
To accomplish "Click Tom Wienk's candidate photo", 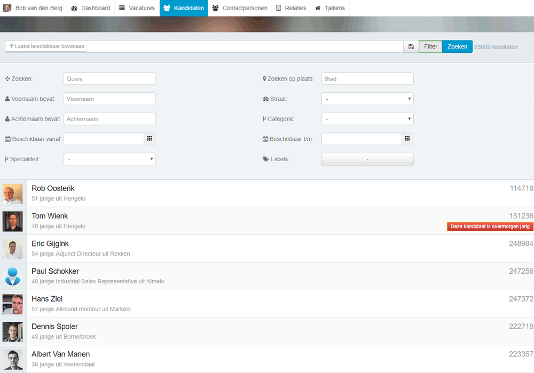I will click(x=12, y=221).
